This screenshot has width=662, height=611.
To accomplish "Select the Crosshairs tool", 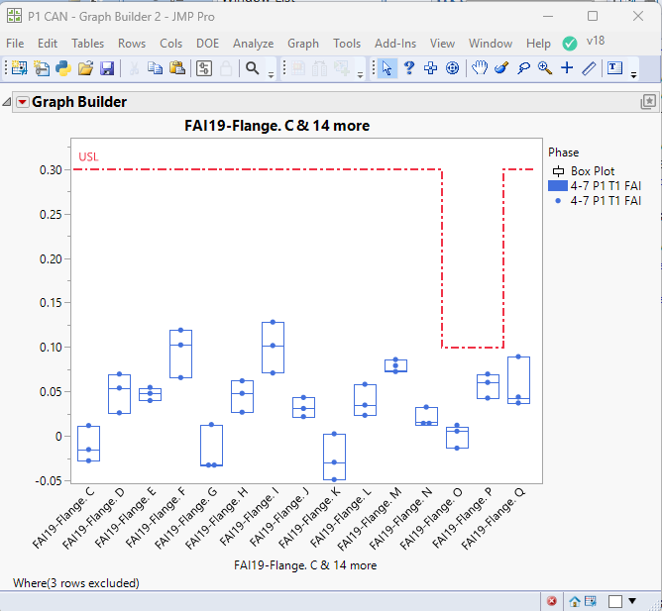I will point(567,68).
